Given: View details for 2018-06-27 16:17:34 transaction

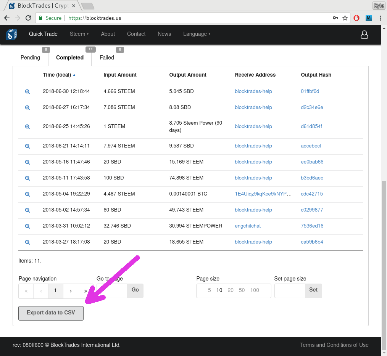Looking at the screenshot, I should (27, 108).
